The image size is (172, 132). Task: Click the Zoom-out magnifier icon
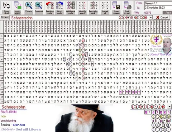pyautogui.click(x=39, y=5)
